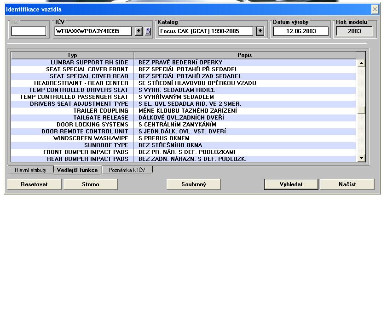Open the Poznámka k IČV tab
The image size is (387, 309).
pos(127,170)
